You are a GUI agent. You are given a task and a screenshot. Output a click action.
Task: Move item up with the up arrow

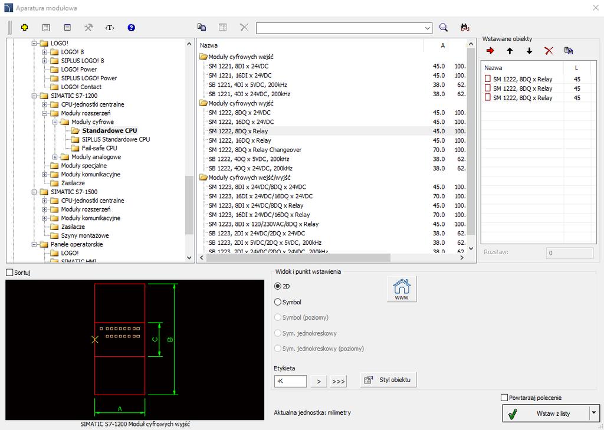click(510, 51)
